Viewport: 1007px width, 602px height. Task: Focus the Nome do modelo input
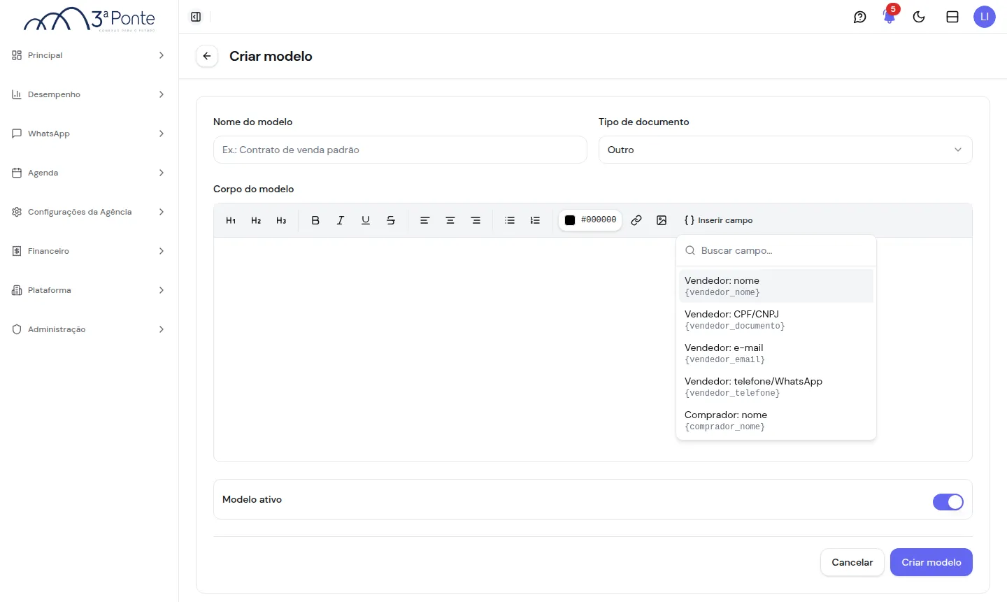(400, 150)
